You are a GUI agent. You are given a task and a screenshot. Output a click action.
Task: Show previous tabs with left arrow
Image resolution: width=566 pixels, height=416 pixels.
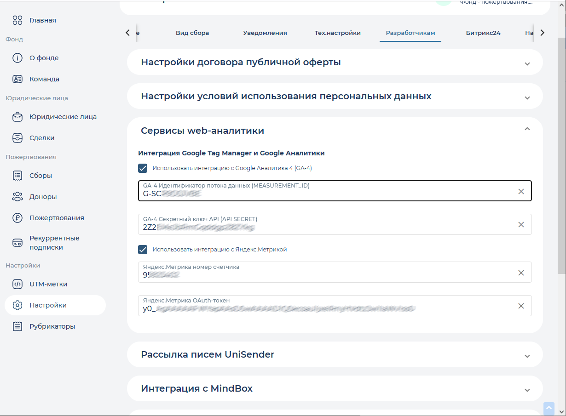pos(128,33)
